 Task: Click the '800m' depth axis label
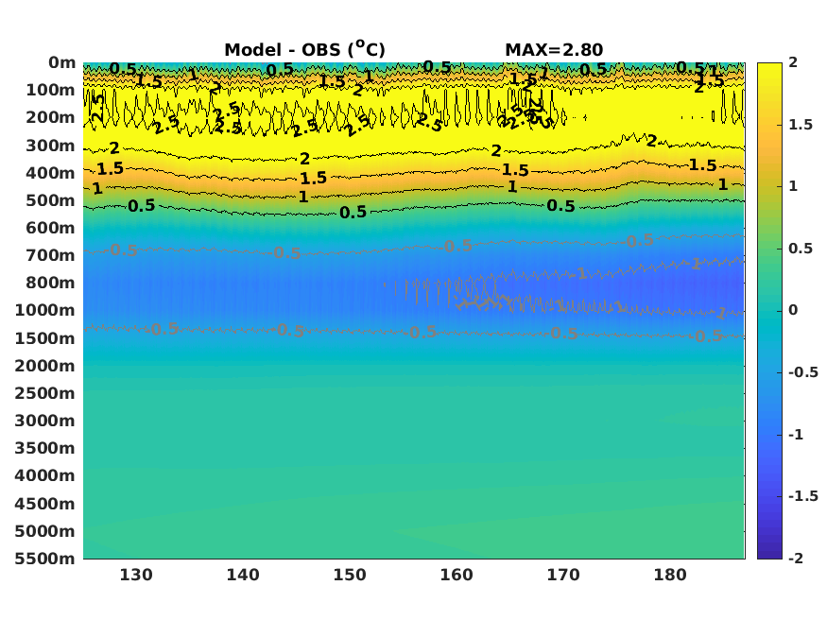coord(51,284)
